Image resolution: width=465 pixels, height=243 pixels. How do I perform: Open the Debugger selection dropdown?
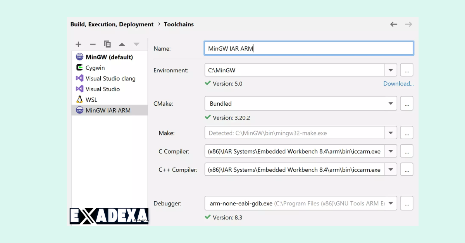pyautogui.click(x=391, y=203)
